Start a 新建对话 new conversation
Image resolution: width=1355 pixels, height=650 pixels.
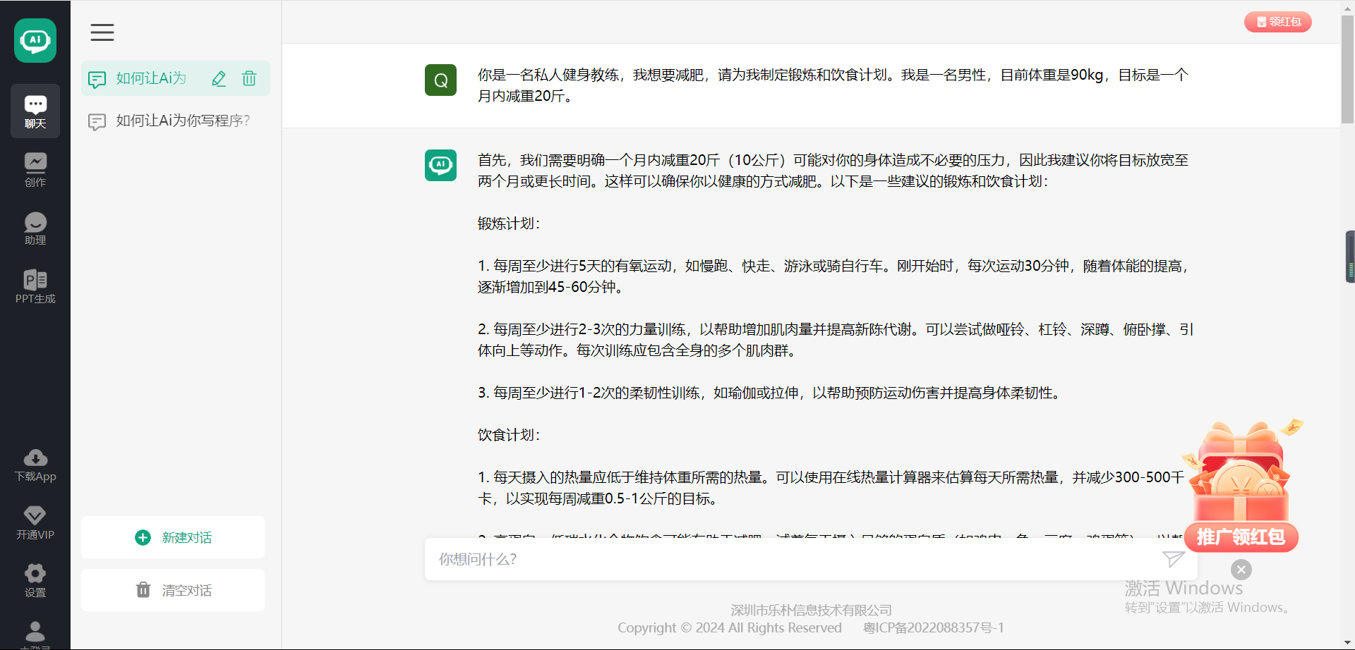tap(172, 536)
